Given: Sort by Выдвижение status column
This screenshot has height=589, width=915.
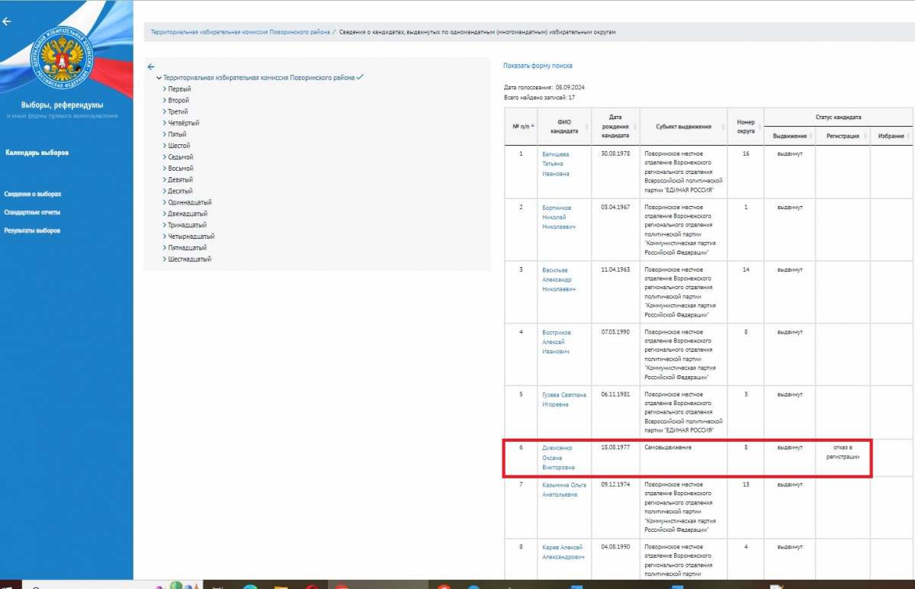Looking at the screenshot, I should [x=790, y=136].
